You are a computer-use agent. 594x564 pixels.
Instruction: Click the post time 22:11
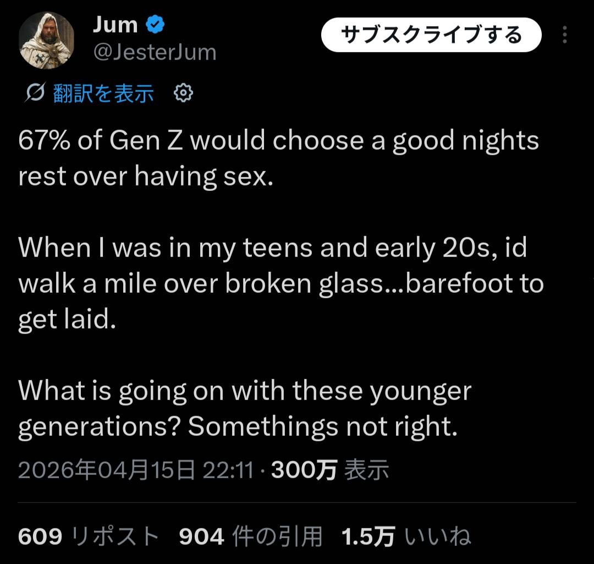pyautogui.click(x=228, y=471)
